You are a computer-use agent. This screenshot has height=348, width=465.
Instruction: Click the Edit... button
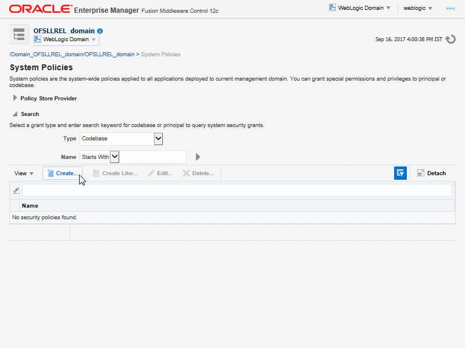pos(160,173)
